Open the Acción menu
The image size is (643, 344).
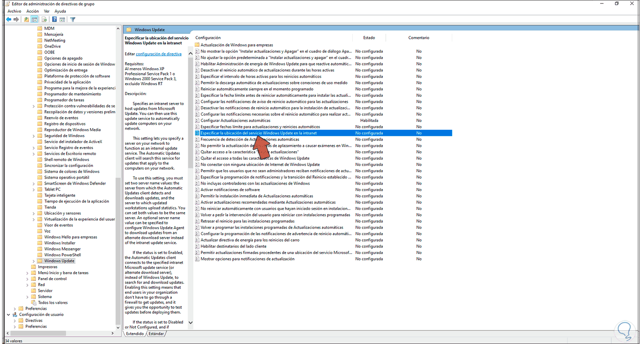pos(33,11)
